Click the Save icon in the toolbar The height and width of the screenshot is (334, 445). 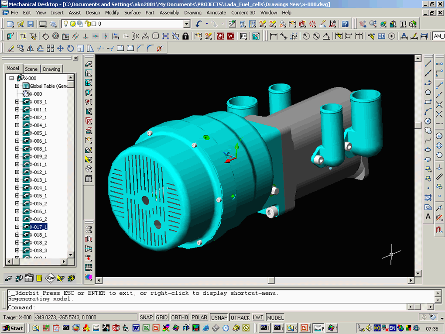pos(31,24)
